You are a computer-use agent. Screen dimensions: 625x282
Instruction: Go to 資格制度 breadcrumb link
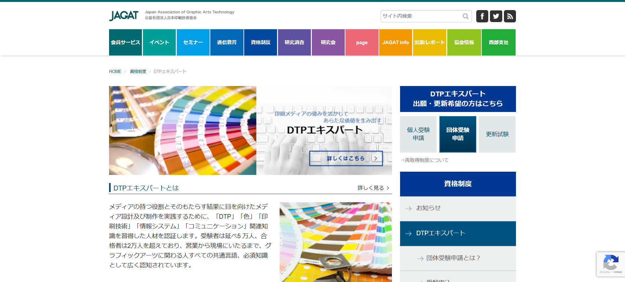[x=138, y=71]
